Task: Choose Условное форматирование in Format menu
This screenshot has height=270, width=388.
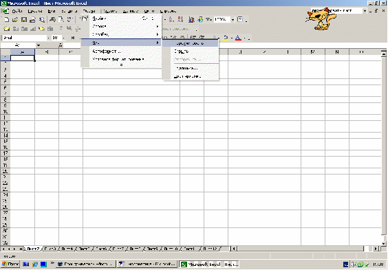Action: click(121, 59)
